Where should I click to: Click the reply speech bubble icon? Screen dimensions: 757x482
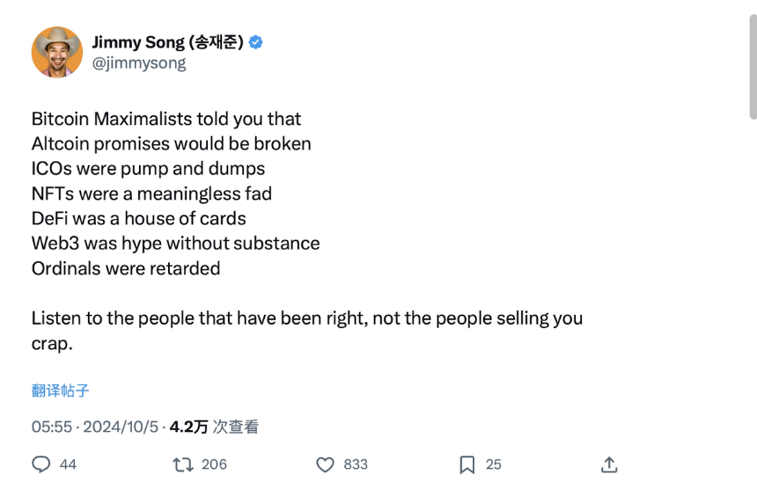coord(41,464)
